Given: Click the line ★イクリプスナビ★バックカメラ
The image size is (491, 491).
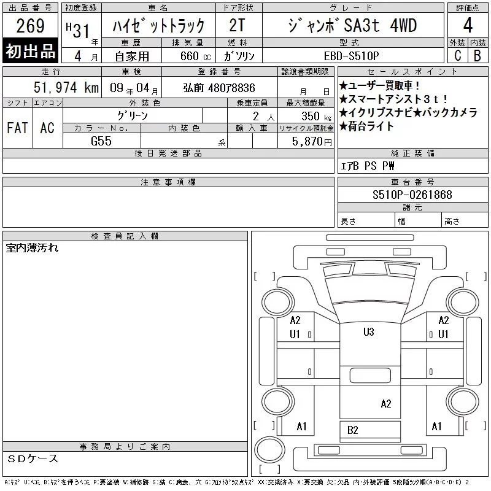Looking at the screenshot, I should coord(408,112).
